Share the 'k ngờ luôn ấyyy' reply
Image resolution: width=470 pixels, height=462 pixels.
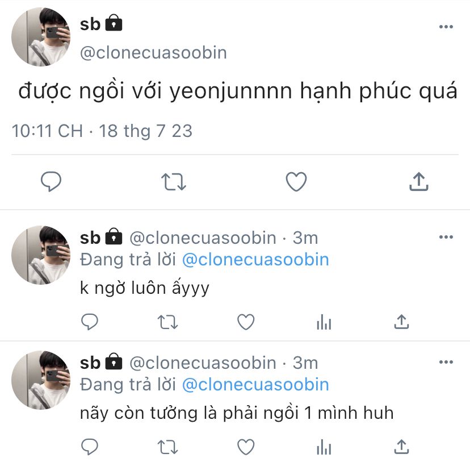(401, 322)
